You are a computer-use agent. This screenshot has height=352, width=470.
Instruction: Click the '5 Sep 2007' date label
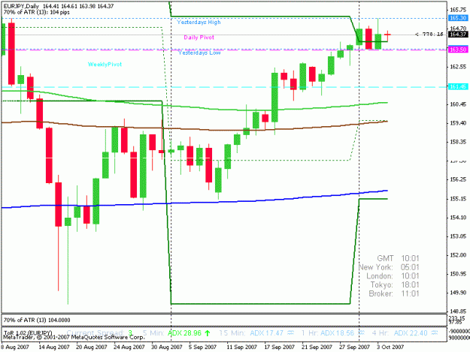coord(202,347)
